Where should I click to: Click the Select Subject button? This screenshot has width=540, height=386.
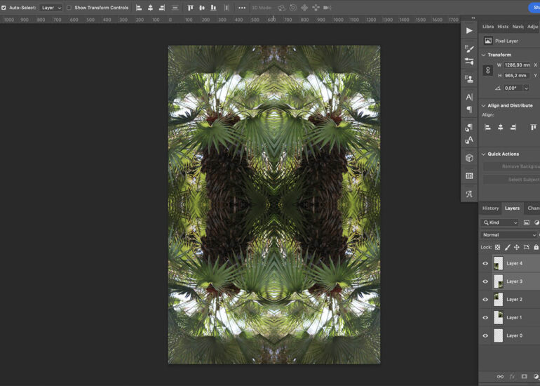(511, 180)
